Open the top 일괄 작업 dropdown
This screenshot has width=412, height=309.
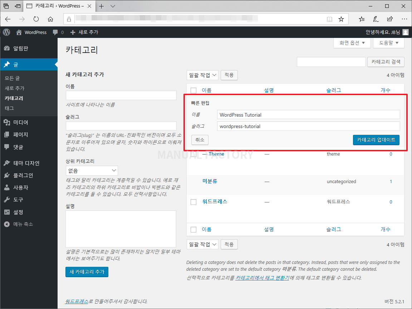[x=202, y=75]
